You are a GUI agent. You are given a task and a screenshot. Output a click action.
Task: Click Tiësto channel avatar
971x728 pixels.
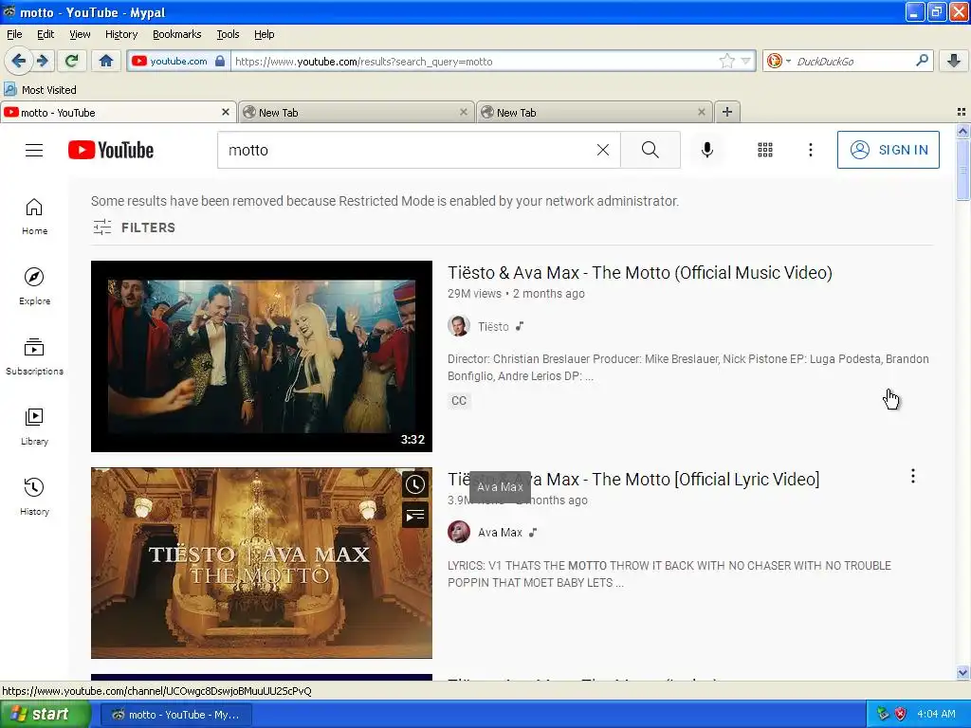point(459,326)
